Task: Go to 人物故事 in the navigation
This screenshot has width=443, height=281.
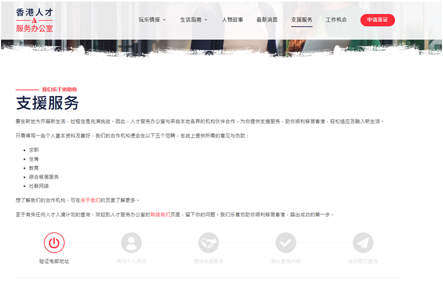Action: tap(232, 20)
